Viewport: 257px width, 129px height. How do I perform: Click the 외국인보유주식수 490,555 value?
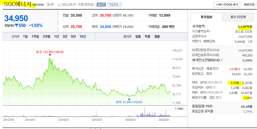247,55
